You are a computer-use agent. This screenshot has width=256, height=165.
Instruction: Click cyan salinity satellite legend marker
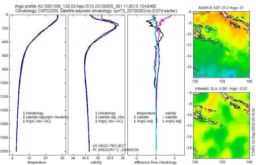163,117
